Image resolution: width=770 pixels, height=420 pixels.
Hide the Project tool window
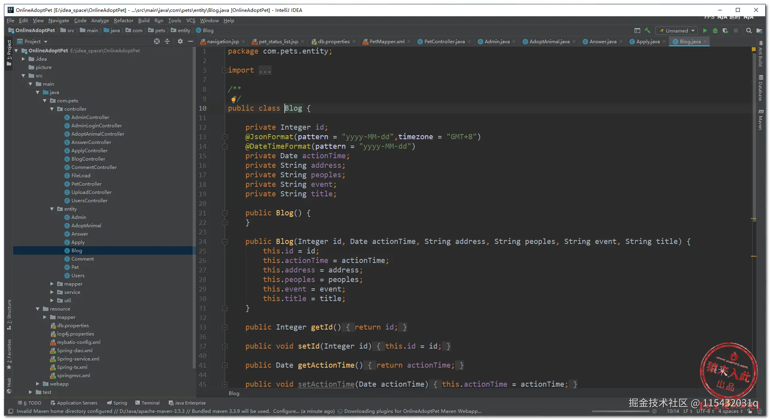point(191,41)
